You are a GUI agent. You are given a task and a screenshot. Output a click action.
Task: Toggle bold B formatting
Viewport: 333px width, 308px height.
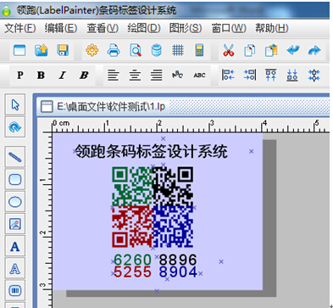[x=41, y=76]
